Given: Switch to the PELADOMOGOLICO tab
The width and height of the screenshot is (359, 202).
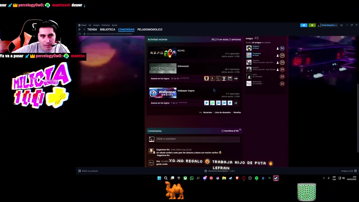Looking at the screenshot, I should point(150,29).
